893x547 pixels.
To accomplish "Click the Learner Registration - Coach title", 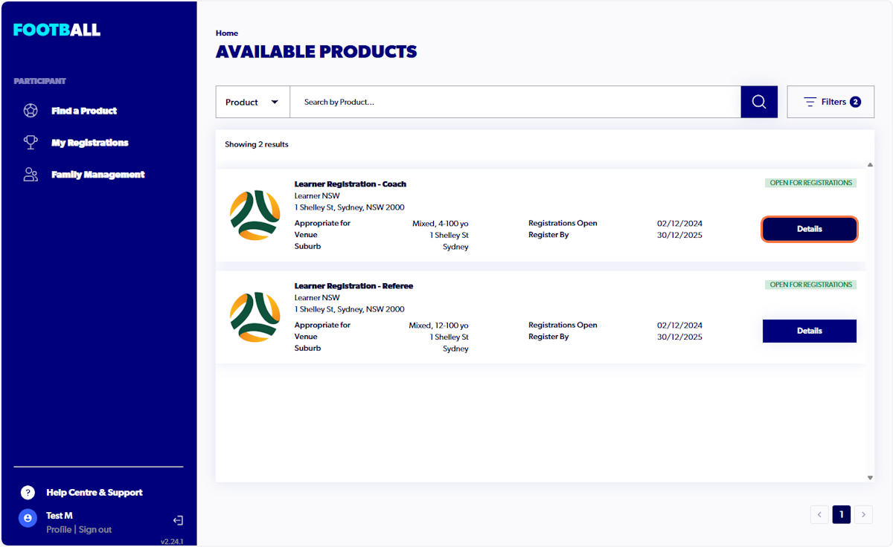I will point(351,184).
